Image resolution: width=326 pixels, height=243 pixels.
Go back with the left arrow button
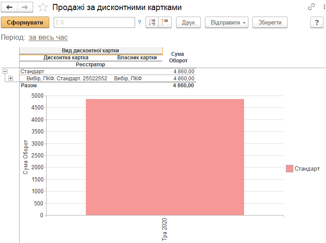coord(9,7)
